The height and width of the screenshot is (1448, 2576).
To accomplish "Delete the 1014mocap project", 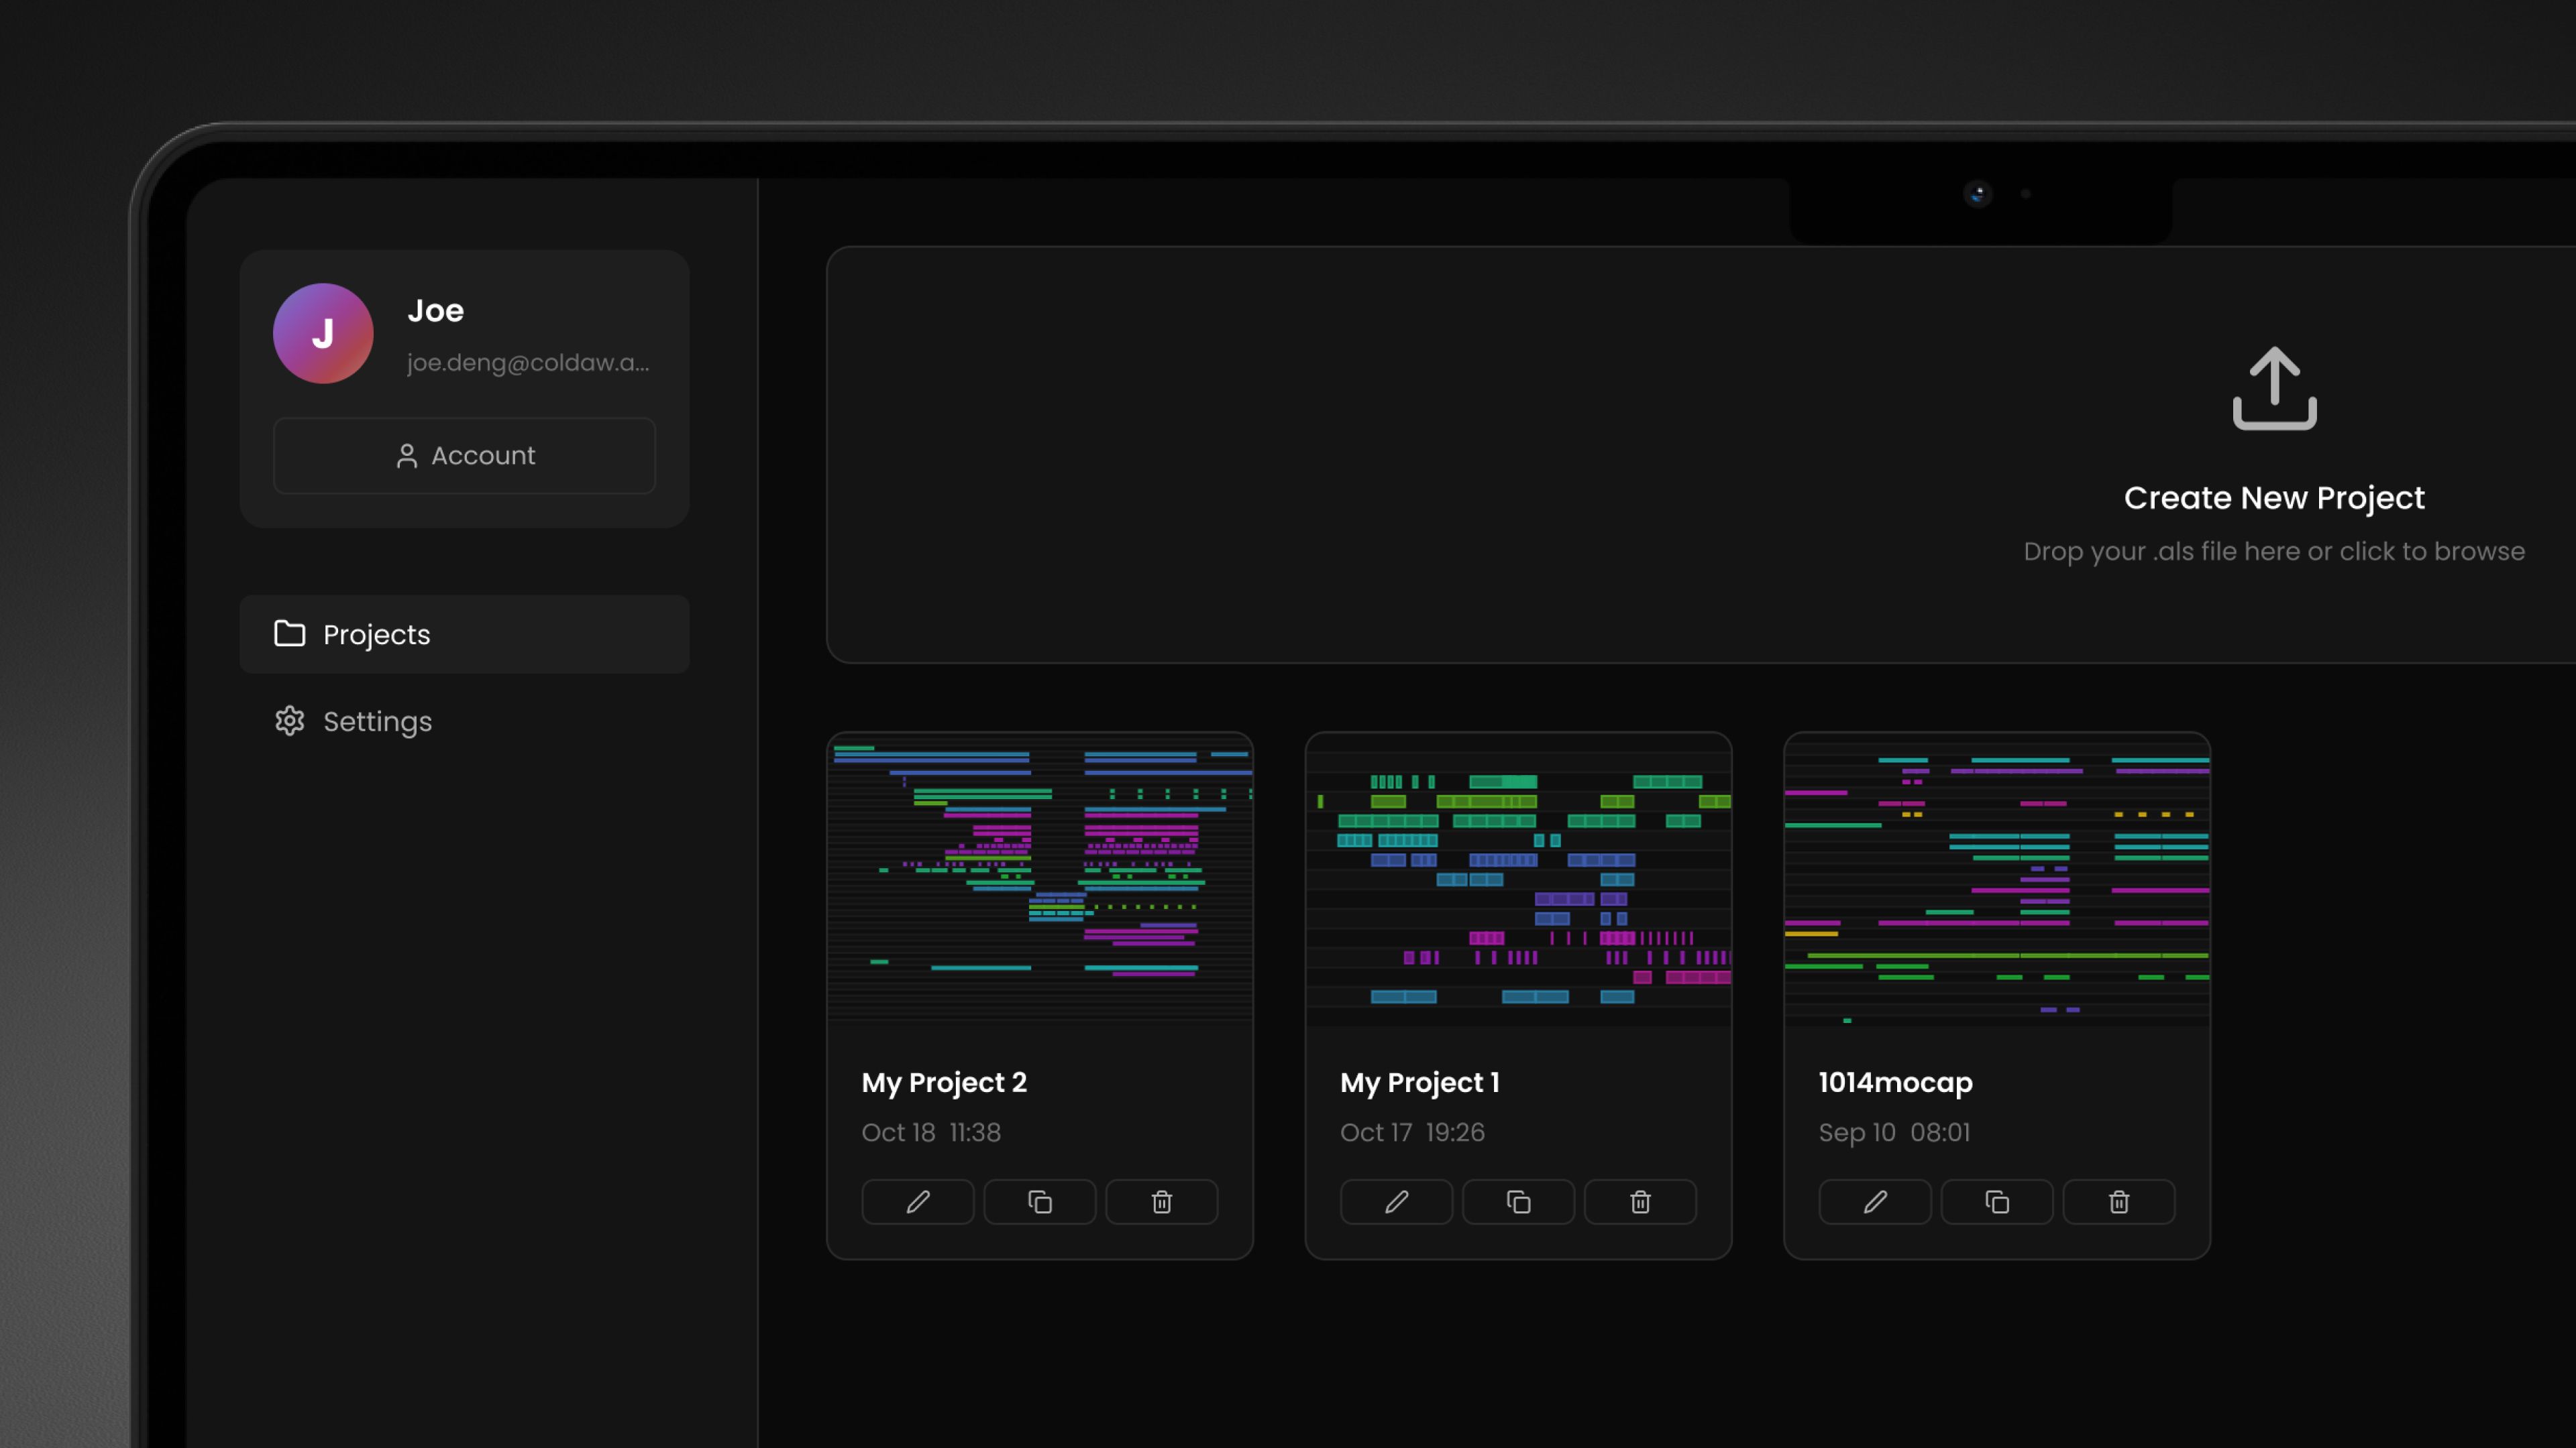I will tap(2119, 1201).
